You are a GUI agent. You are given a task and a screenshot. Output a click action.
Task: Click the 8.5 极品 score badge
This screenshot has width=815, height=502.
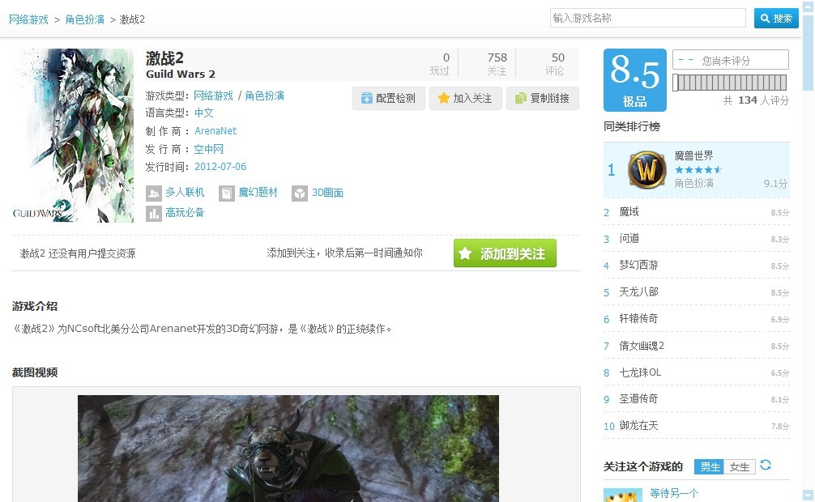[634, 80]
